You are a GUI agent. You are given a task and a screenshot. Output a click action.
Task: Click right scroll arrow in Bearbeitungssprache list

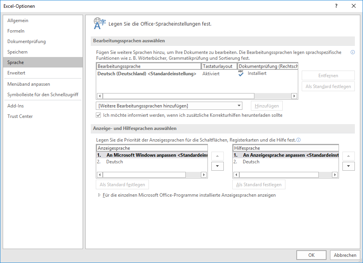294,96
